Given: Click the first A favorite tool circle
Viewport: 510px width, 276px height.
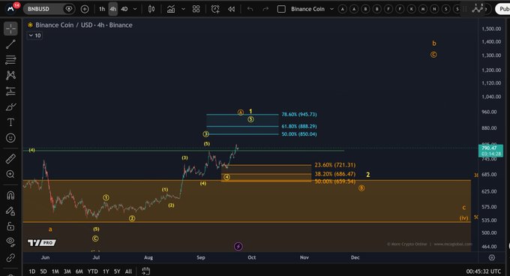Looking at the screenshot, I should [342, 9].
